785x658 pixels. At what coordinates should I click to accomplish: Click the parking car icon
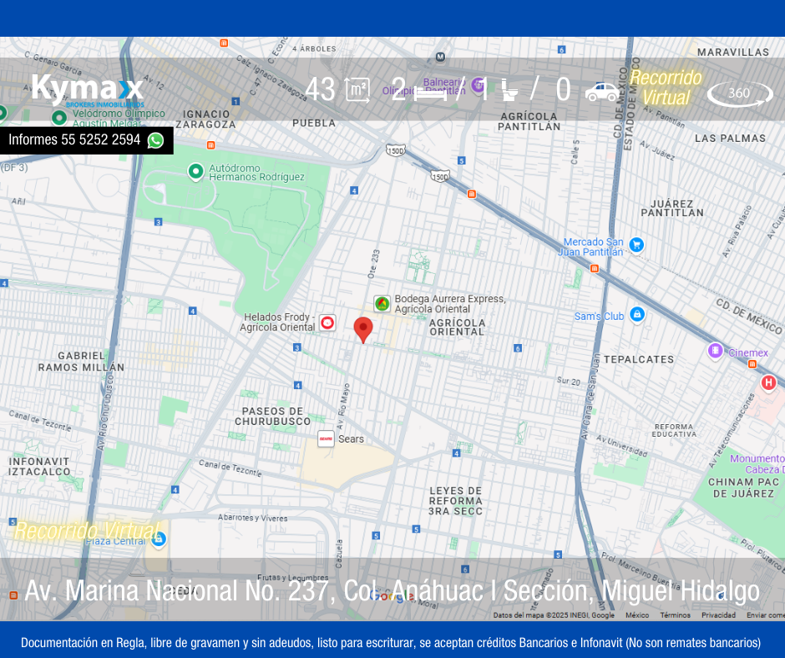(x=602, y=92)
